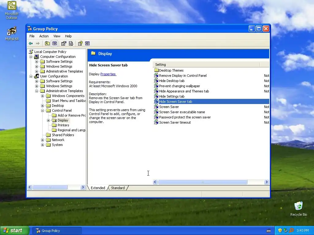Open Properties via the toolbar icon
The width and height of the screenshot is (314, 235).
click(x=64, y=43)
